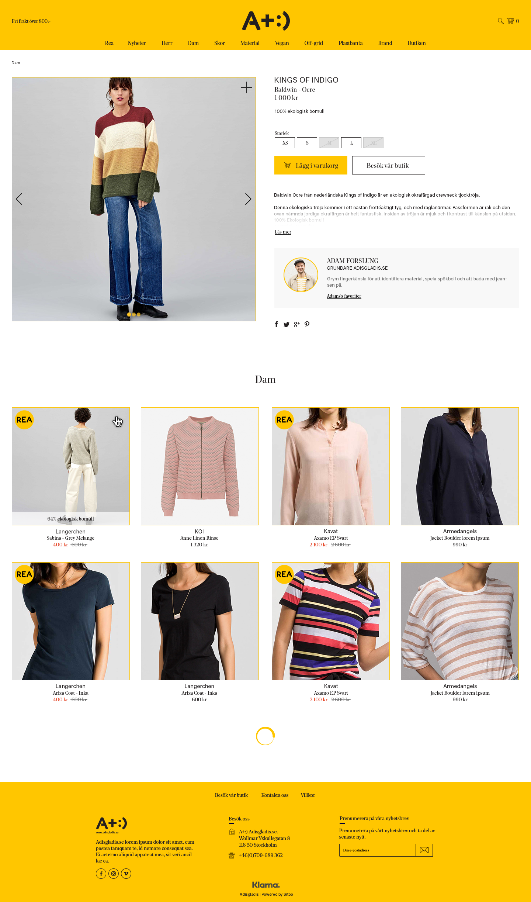Share product on Twitter icon

(287, 325)
